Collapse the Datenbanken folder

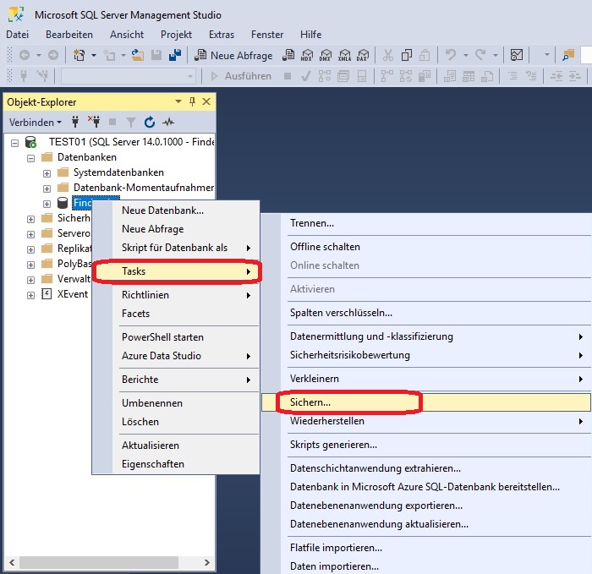(31, 158)
